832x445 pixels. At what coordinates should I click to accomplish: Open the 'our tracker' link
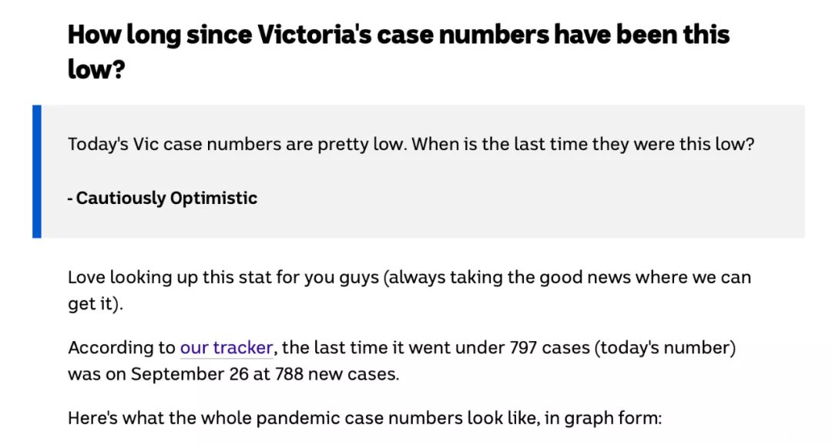click(x=226, y=347)
